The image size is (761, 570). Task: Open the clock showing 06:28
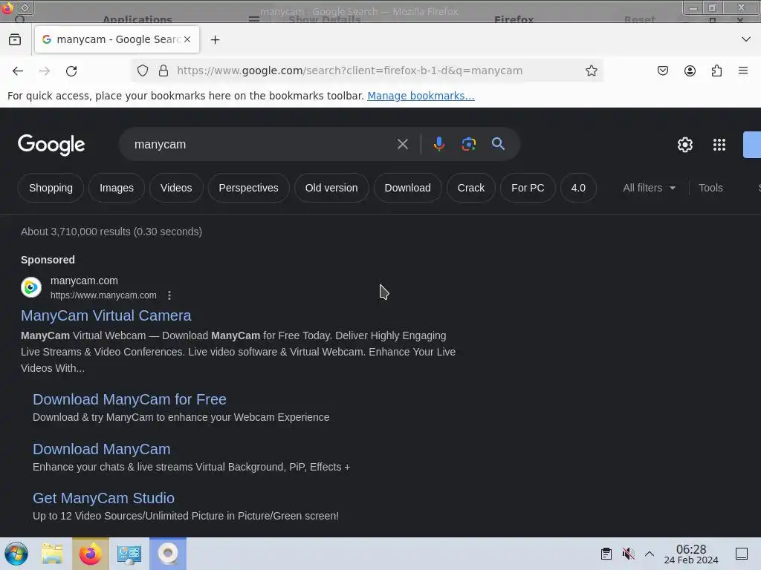click(691, 554)
